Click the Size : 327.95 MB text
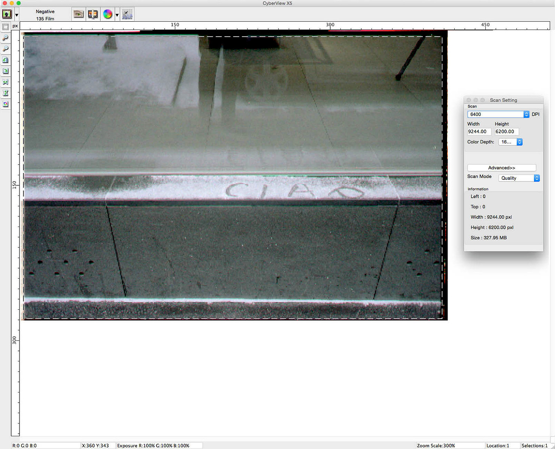This screenshot has height=449, width=555. 488,238
